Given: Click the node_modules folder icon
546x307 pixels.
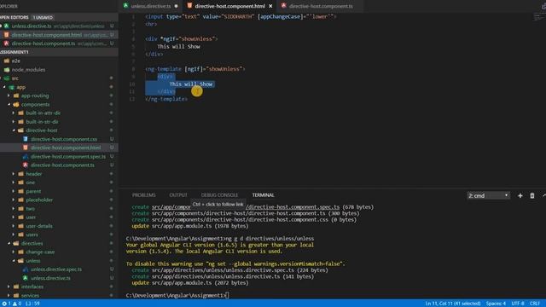Looking at the screenshot, I should (7, 70).
